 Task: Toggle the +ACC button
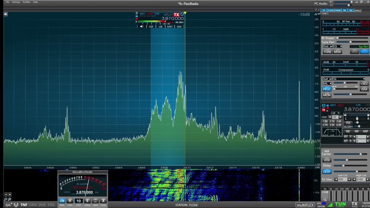[364, 84]
